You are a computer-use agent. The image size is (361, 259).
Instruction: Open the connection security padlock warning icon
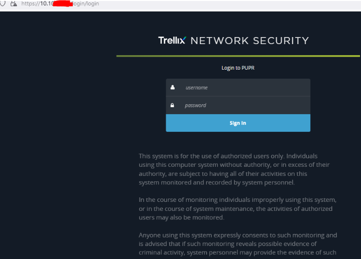pos(14,3)
